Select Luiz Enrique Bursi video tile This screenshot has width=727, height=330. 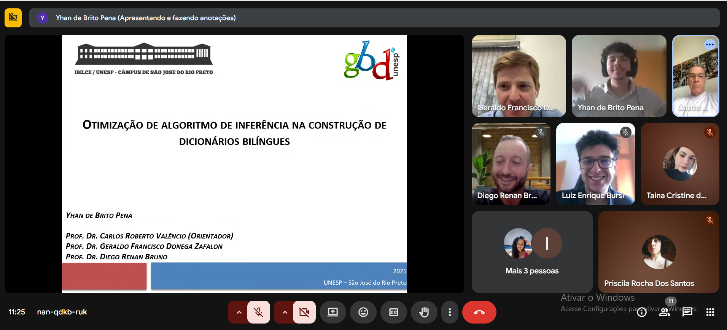click(x=596, y=164)
